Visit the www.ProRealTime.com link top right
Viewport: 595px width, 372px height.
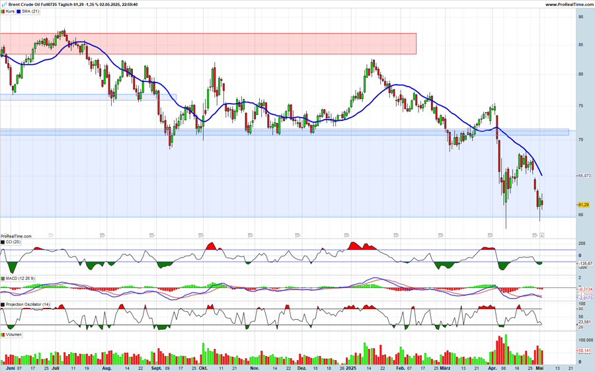[x=565, y=4]
